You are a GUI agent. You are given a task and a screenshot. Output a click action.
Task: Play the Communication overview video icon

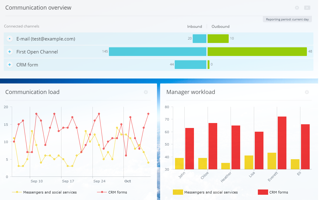pos(307,8)
